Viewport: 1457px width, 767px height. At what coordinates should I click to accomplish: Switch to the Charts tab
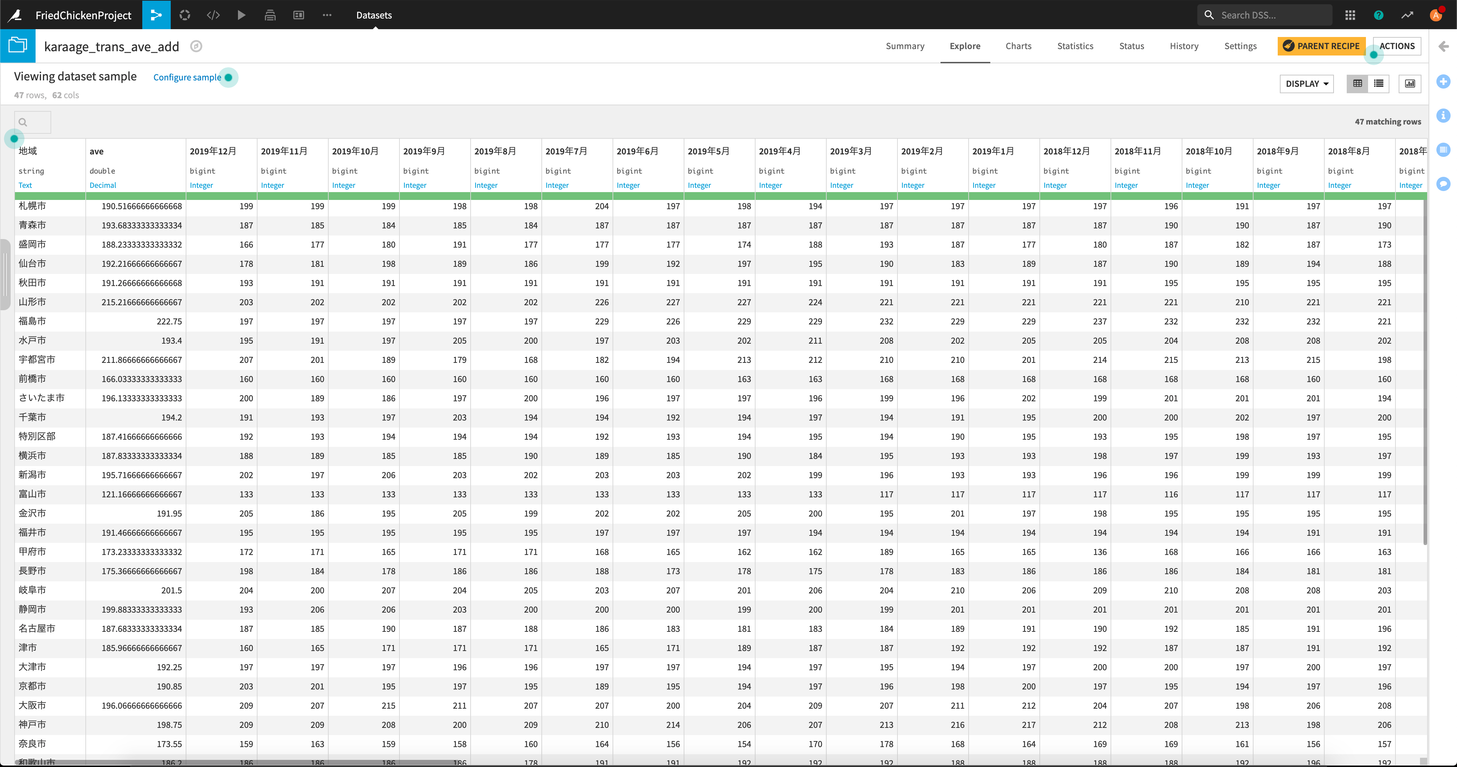tap(1018, 46)
